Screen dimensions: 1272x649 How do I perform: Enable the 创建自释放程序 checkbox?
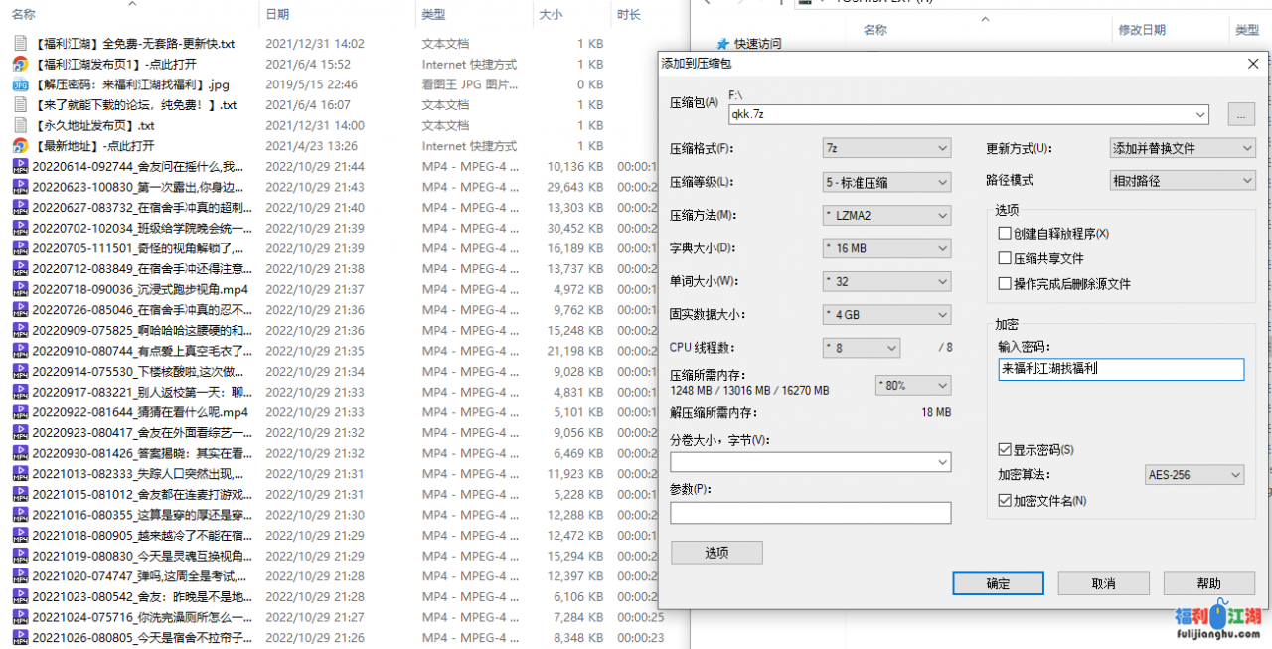point(1005,234)
